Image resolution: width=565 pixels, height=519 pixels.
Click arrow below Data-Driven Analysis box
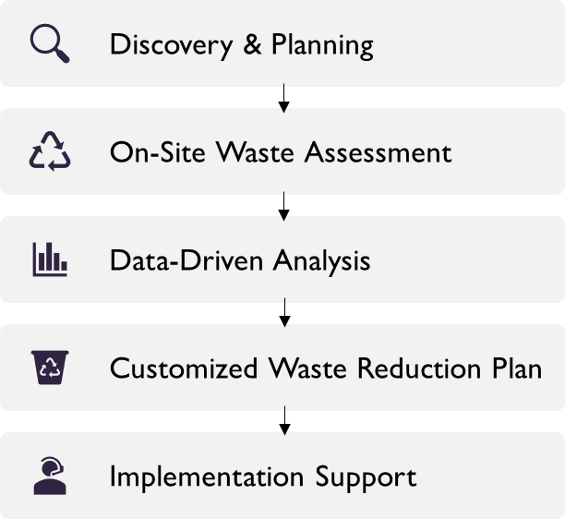(x=284, y=312)
